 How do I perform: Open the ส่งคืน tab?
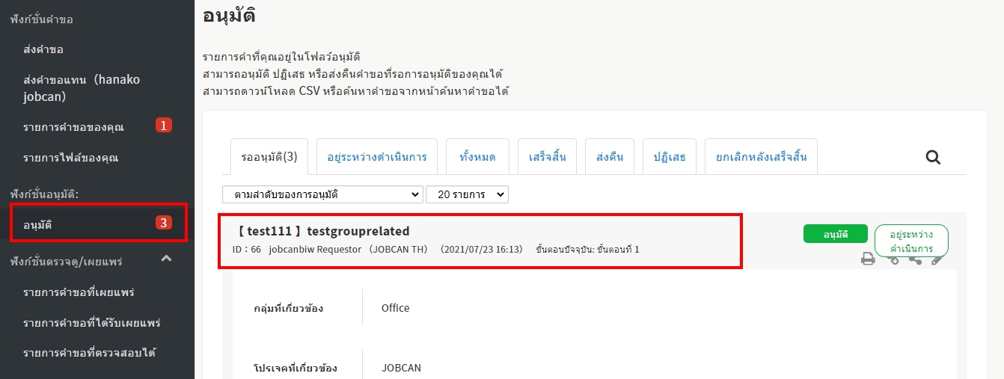pyautogui.click(x=610, y=157)
